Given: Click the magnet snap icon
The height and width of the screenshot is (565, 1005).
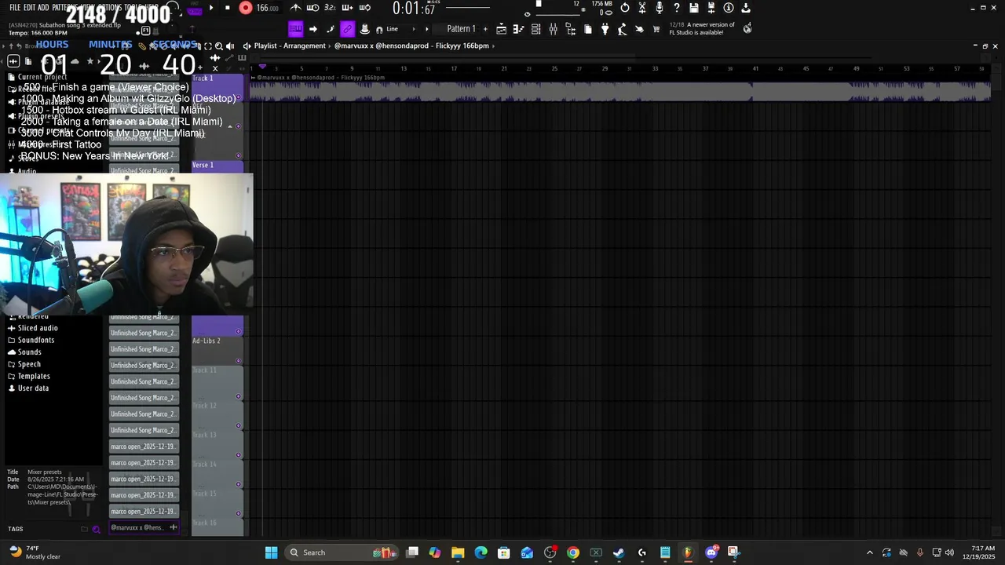Looking at the screenshot, I should tap(379, 29).
